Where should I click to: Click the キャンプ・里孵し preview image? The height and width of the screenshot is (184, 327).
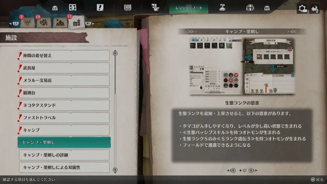coord(242,66)
